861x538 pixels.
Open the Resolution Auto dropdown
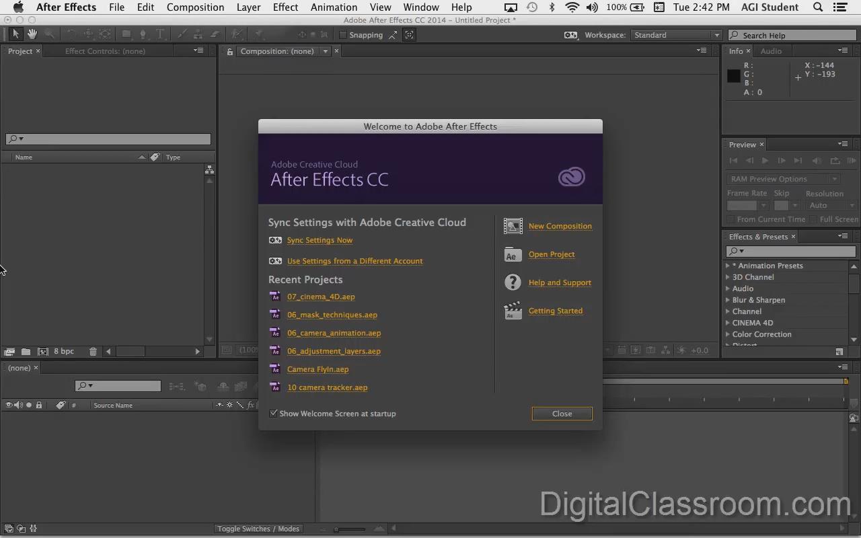pyautogui.click(x=831, y=205)
